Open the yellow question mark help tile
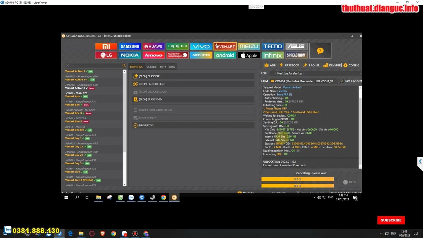423x238 pixels. coord(320,51)
